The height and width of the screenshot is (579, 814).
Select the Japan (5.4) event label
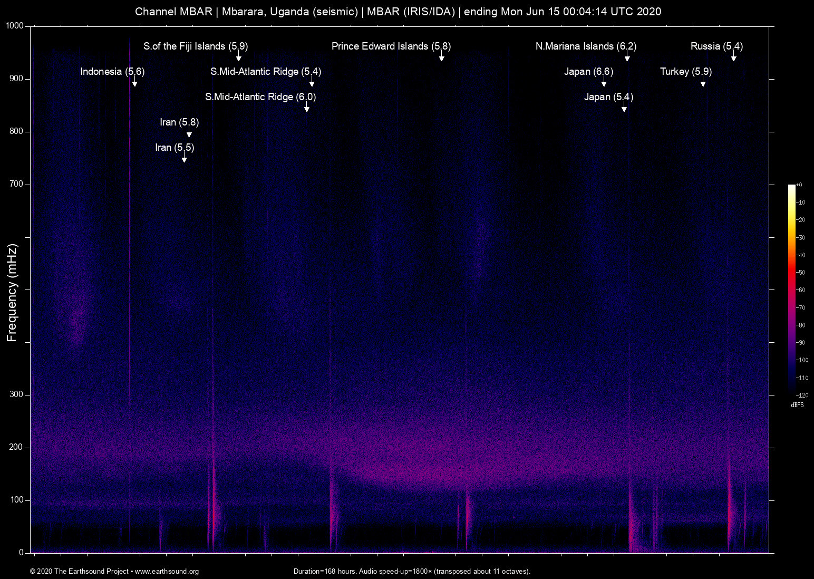click(609, 97)
